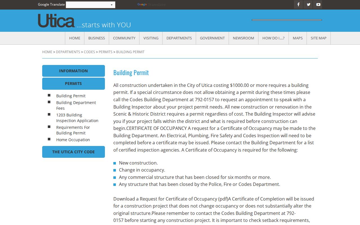
Task: Open the HOW DO I....? menu
Action: pos(273,38)
